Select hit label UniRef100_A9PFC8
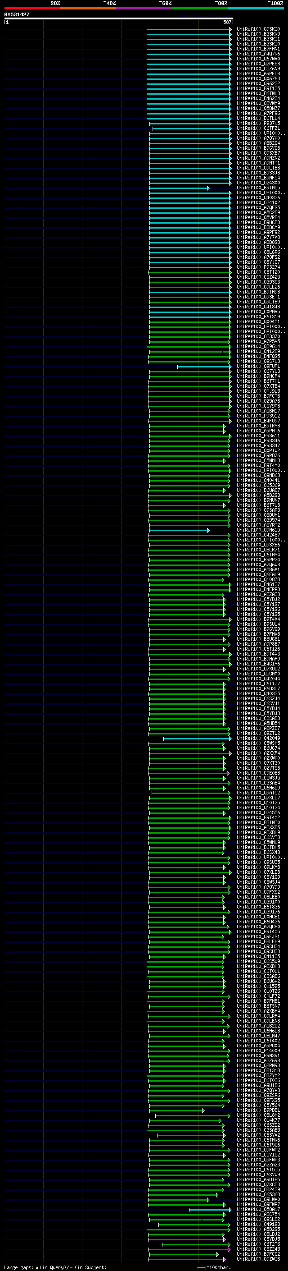 click(258, 73)
